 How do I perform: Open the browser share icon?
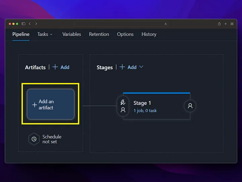click(219, 24)
